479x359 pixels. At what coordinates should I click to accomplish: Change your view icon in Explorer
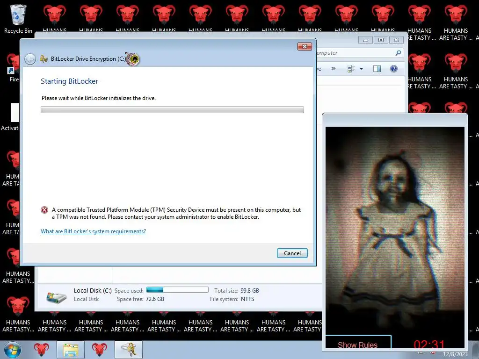point(351,69)
